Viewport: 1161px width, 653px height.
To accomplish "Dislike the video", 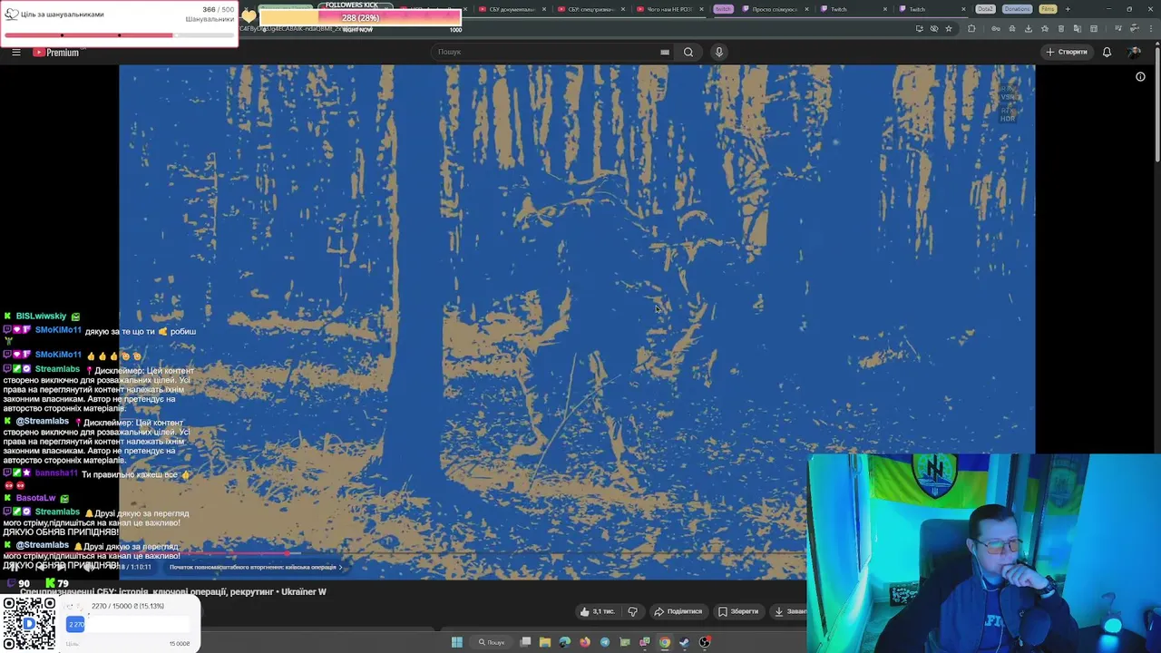I will [x=633, y=611].
